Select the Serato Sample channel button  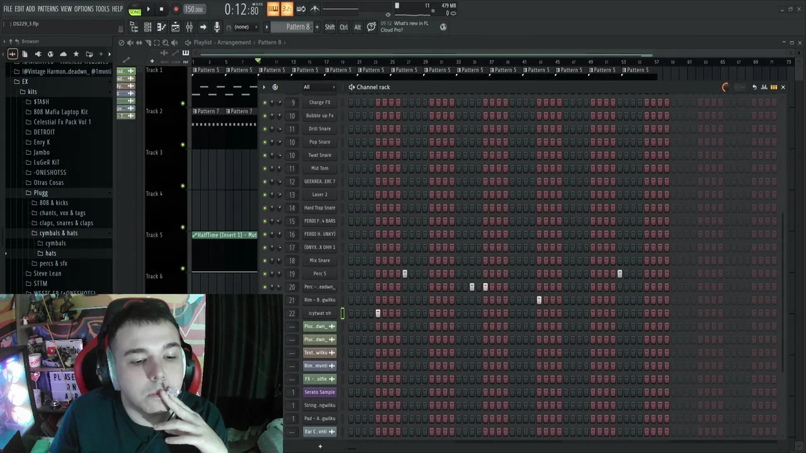pyautogui.click(x=320, y=392)
